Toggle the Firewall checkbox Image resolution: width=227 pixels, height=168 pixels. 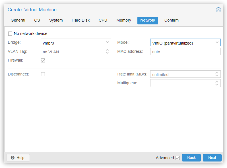[43, 60]
